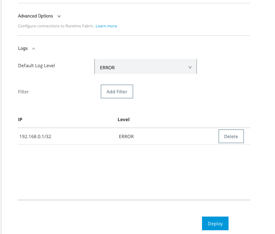Click the Logs heading text
This screenshot has width=275, height=234.
(23, 49)
